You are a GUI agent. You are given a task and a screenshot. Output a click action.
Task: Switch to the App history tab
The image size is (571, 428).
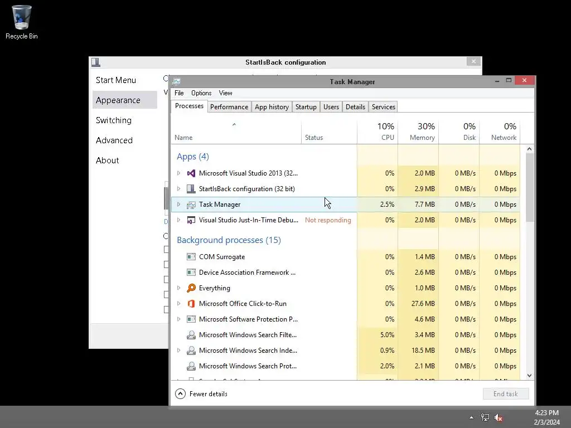click(272, 107)
